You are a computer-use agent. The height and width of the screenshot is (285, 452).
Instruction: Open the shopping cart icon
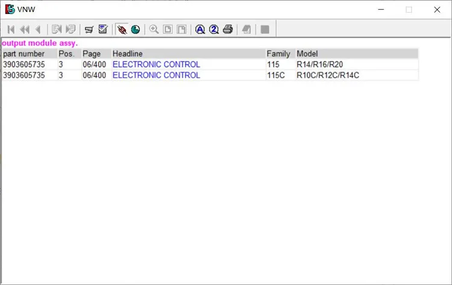[89, 30]
